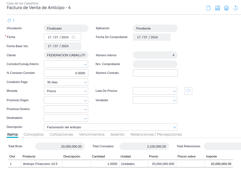Select the Anticipo Financiero 10.5 product cell
Screen dimensions: 241x171
point(41,164)
